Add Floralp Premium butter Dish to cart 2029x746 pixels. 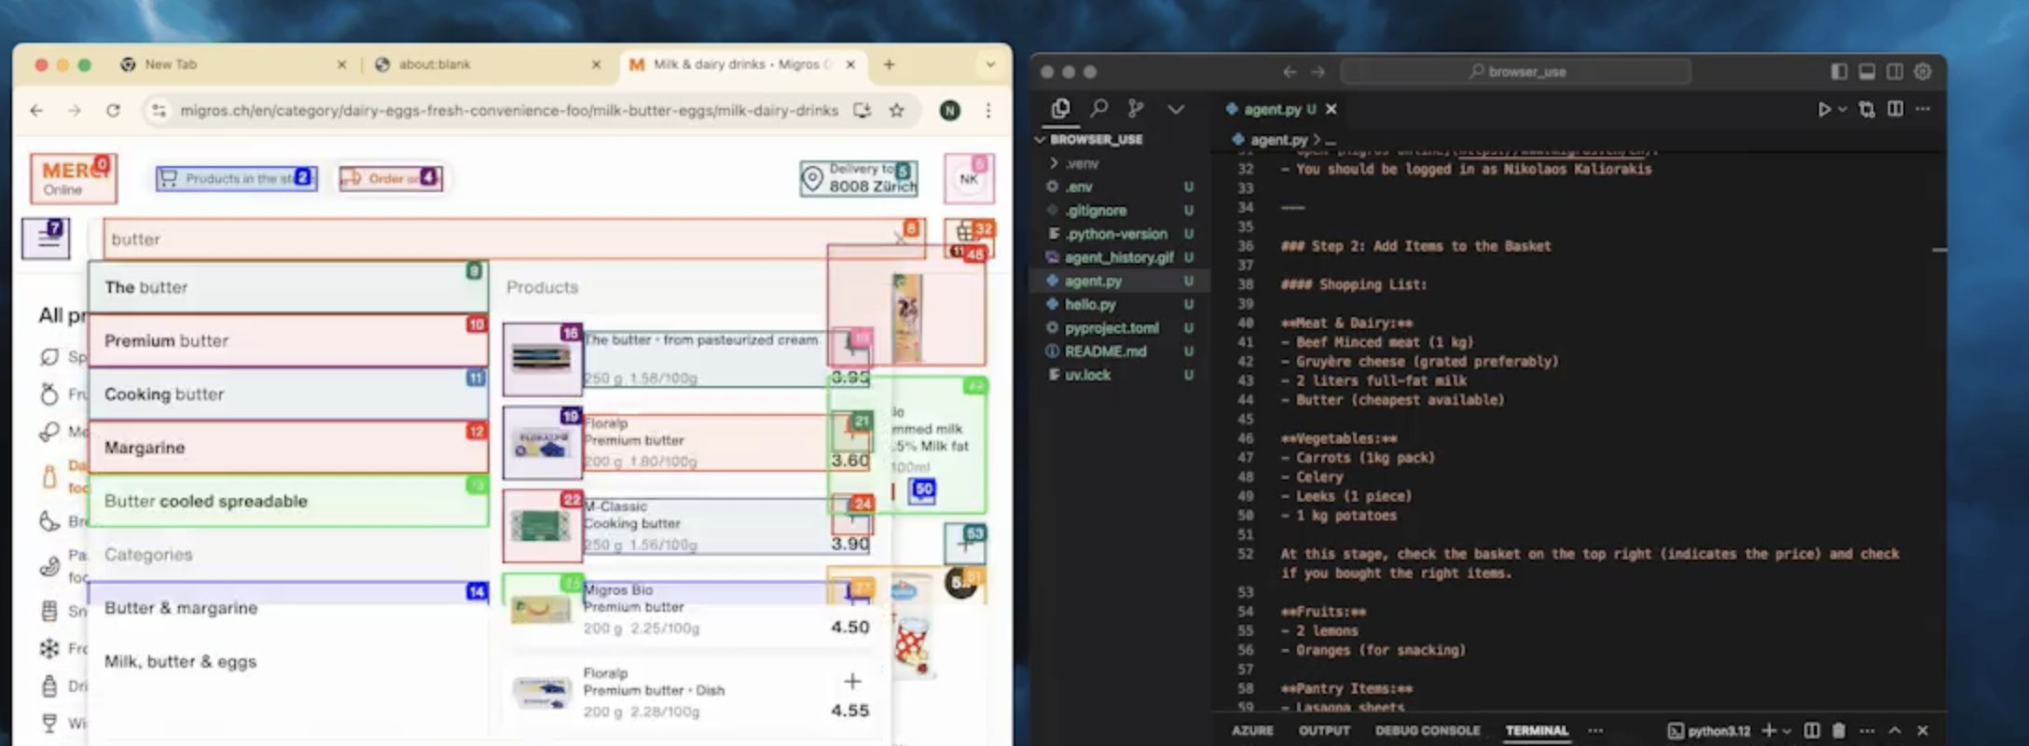click(852, 682)
